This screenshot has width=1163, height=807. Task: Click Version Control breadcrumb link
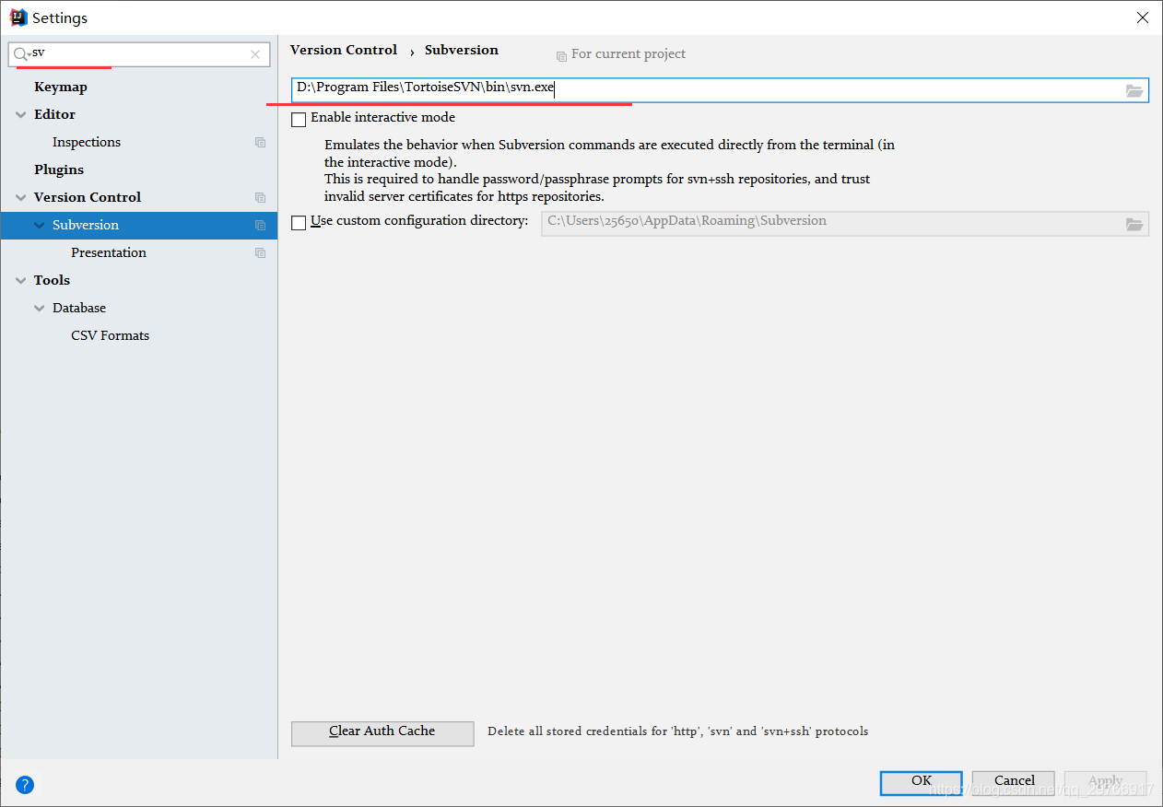(x=344, y=50)
